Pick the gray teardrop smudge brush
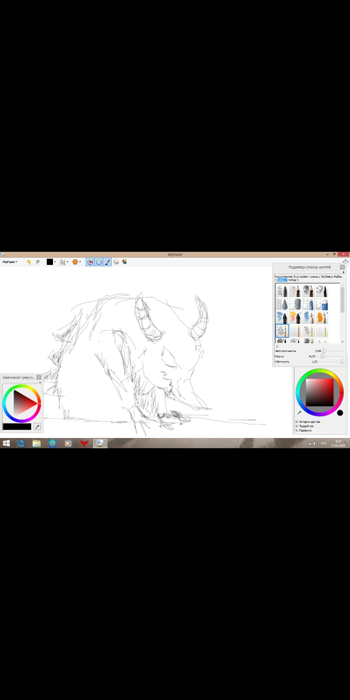Image resolution: width=350 pixels, height=700 pixels. [x=282, y=304]
